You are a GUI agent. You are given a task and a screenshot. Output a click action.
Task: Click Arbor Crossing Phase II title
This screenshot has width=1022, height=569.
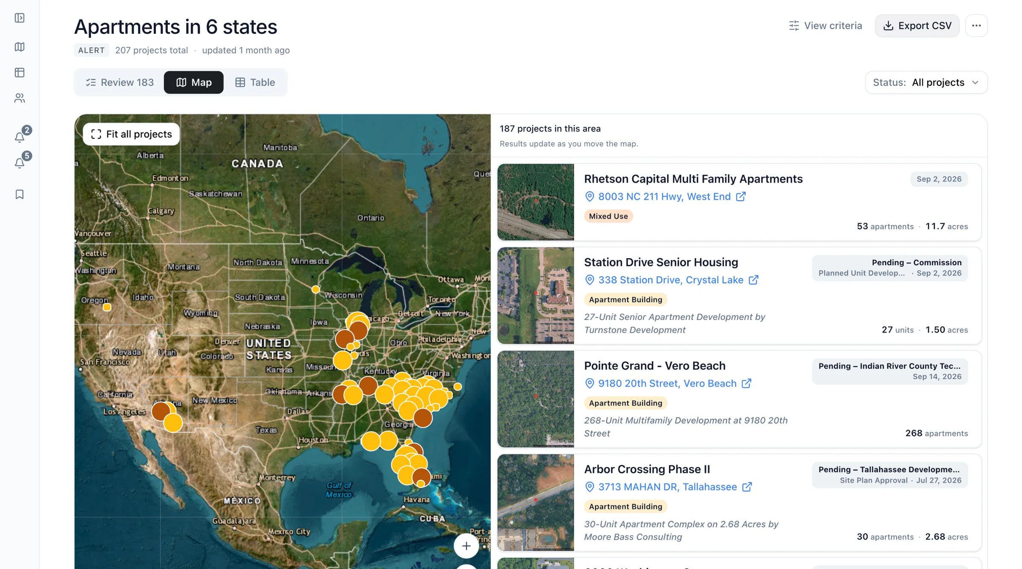(647, 469)
